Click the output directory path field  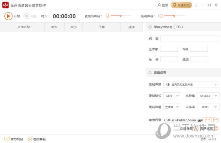click(x=183, y=120)
